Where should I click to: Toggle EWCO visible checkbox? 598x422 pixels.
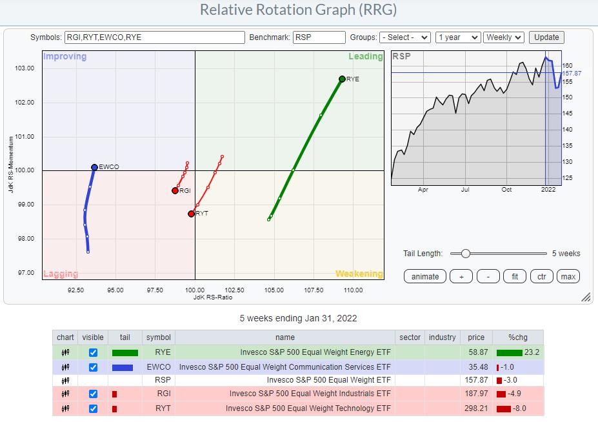[93, 367]
